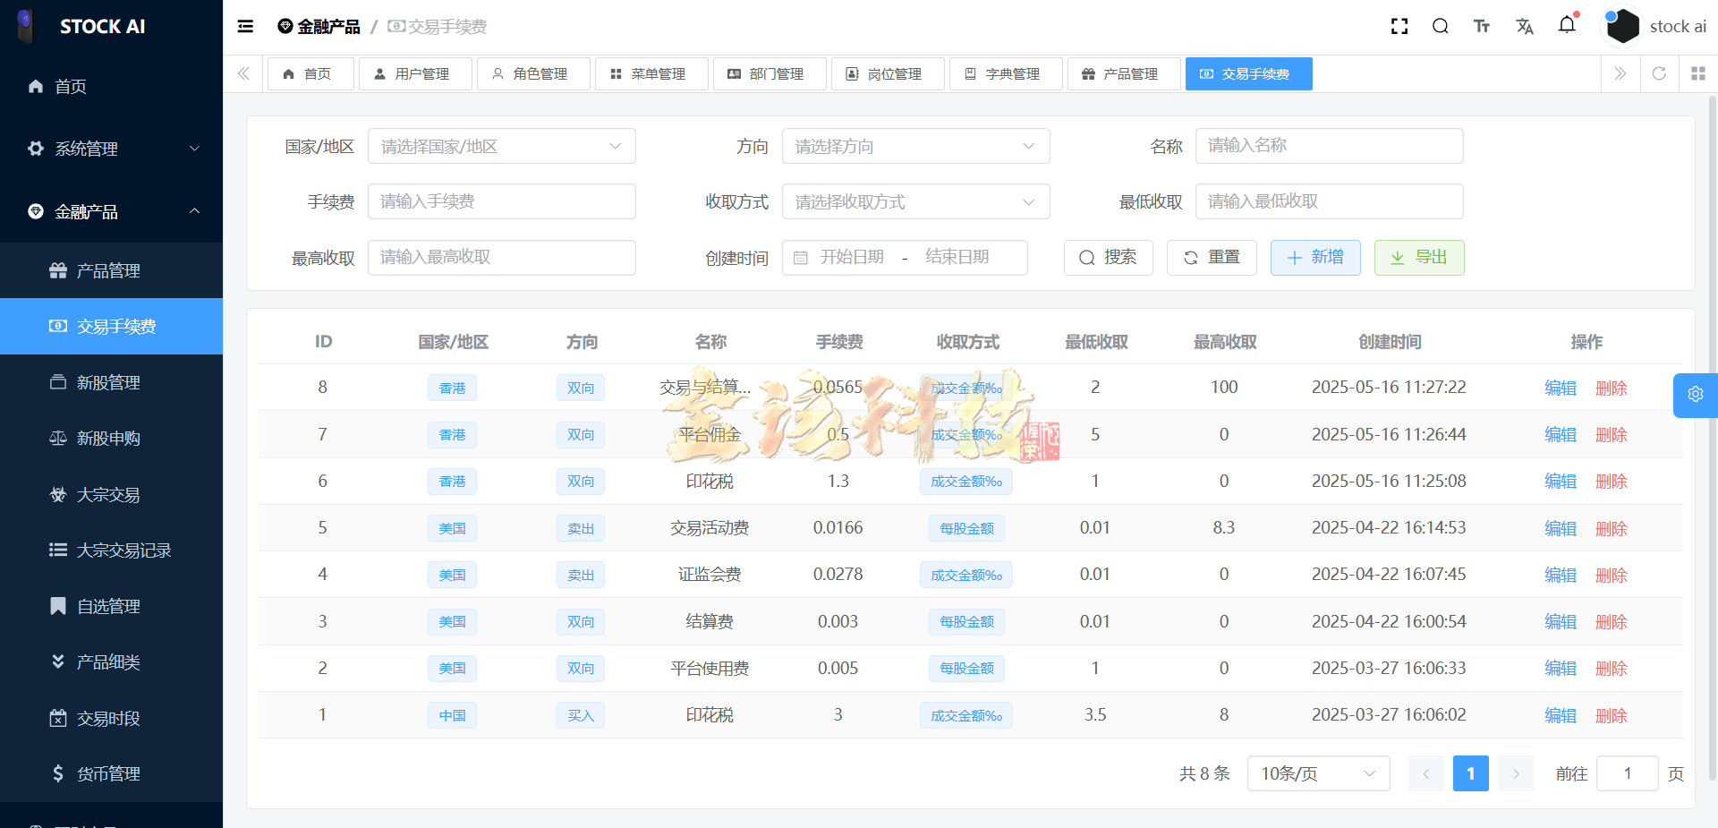
Task: Refresh the page with the reload icon
Action: point(1659,73)
